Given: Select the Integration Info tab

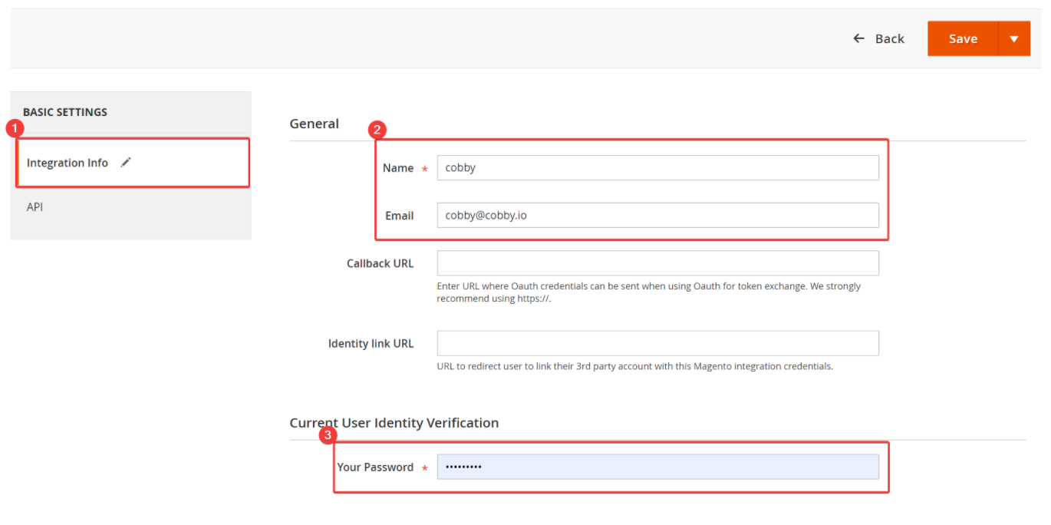Looking at the screenshot, I should pos(133,163).
